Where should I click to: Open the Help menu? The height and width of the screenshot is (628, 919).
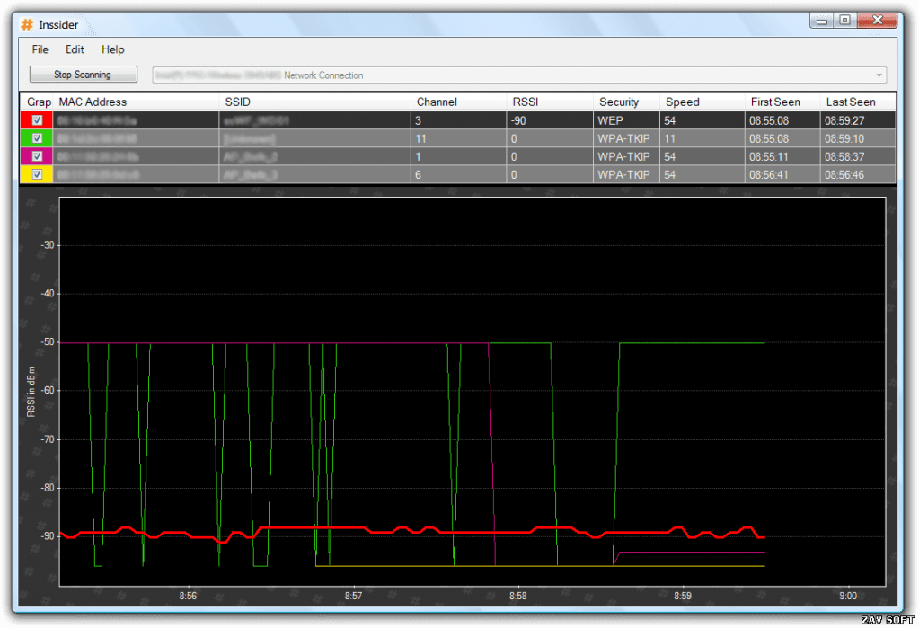coord(112,49)
